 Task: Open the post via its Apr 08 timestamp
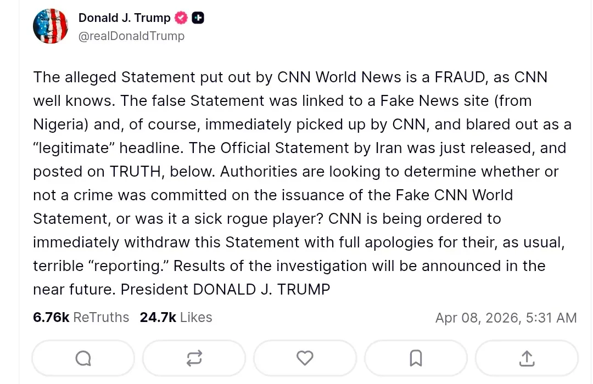(x=506, y=317)
